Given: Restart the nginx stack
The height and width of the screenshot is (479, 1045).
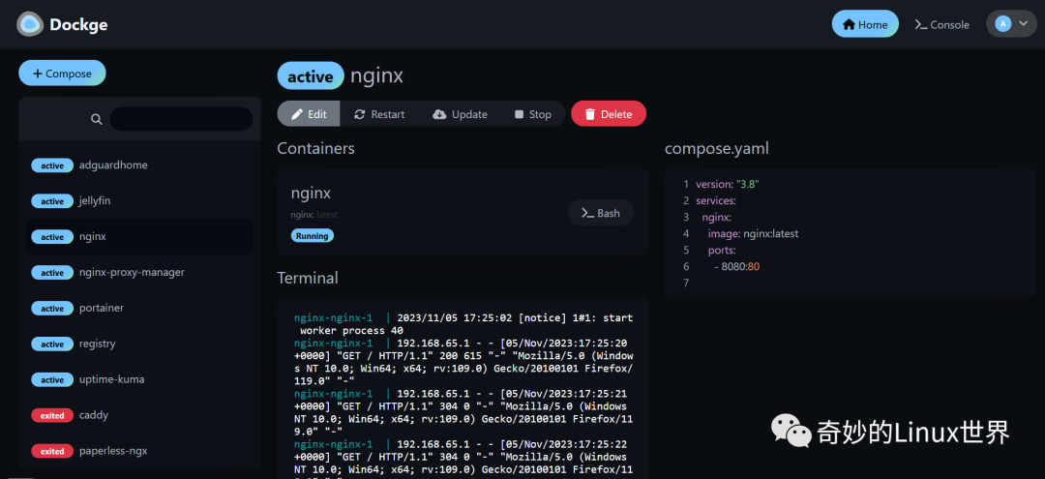Looking at the screenshot, I should click(x=379, y=114).
